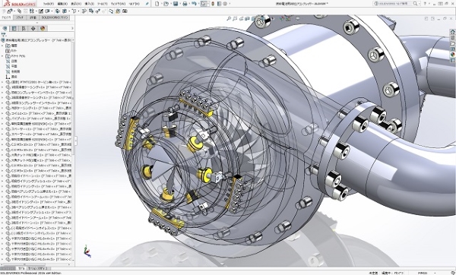Open the DisplayManager colored sphere tab
Viewport: 456px width, 275px height.
tap(43, 29)
